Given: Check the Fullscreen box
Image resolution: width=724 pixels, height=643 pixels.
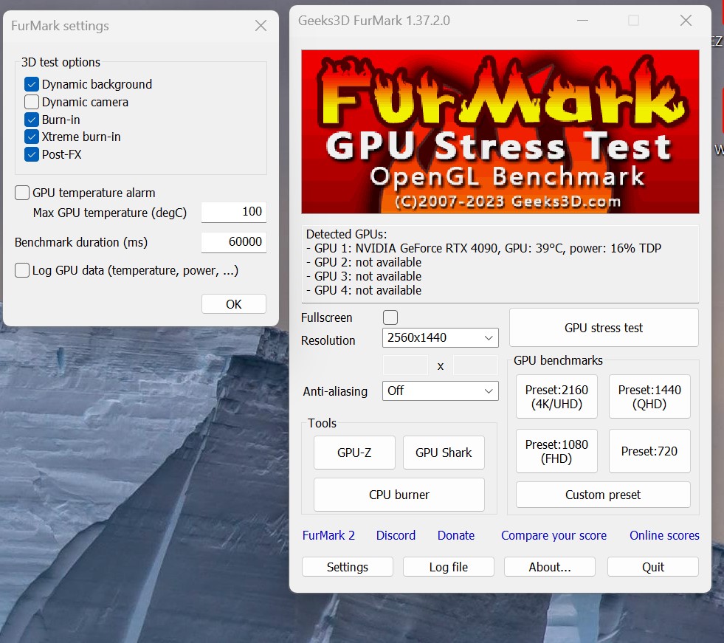Looking at the screenshot, I should 390,317.
